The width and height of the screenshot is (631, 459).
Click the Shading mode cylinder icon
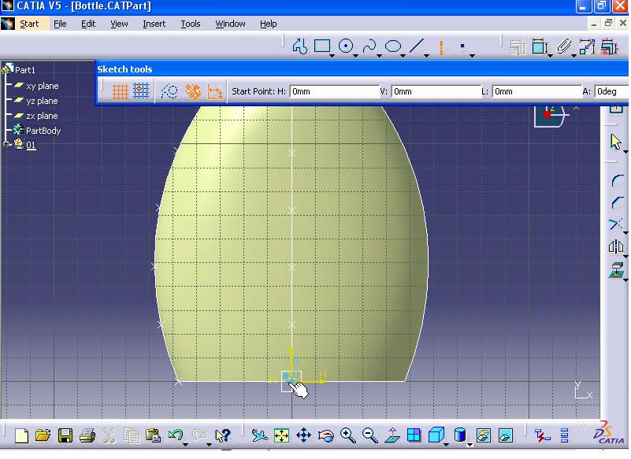click(x=459, y=435)
